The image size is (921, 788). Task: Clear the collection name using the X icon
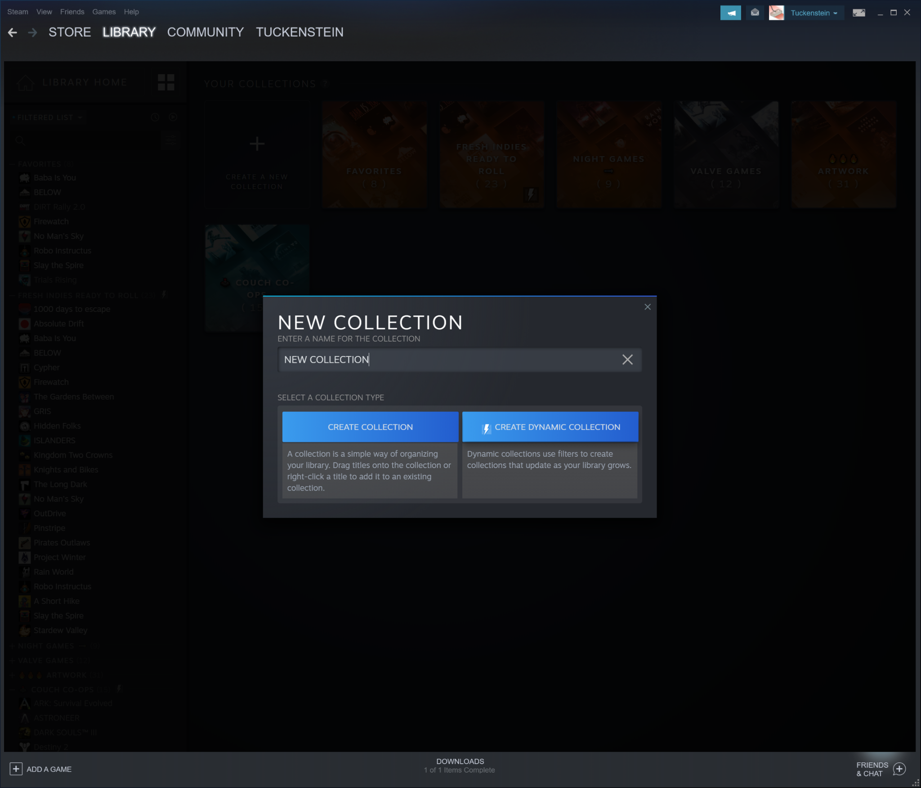pos(627,360)
